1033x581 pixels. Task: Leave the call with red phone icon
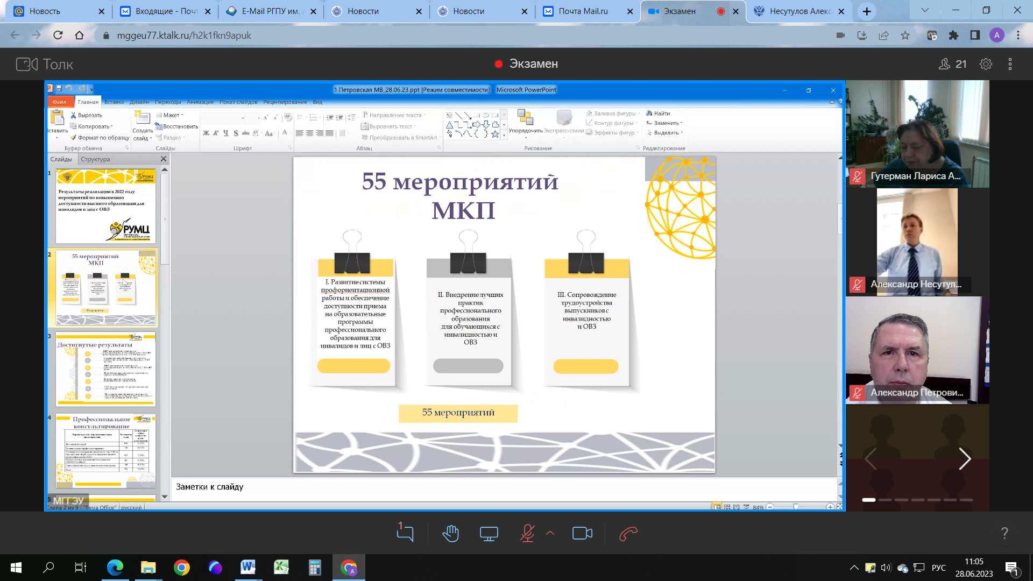(x=628, y=534)
